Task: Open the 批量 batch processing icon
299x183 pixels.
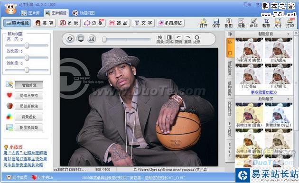Action: 241,23
